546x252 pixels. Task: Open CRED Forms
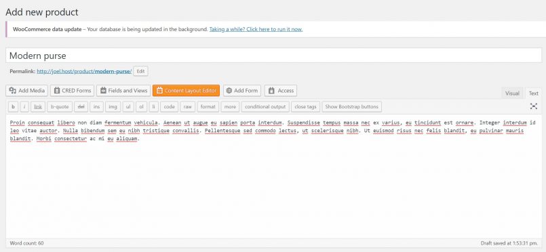72,91
